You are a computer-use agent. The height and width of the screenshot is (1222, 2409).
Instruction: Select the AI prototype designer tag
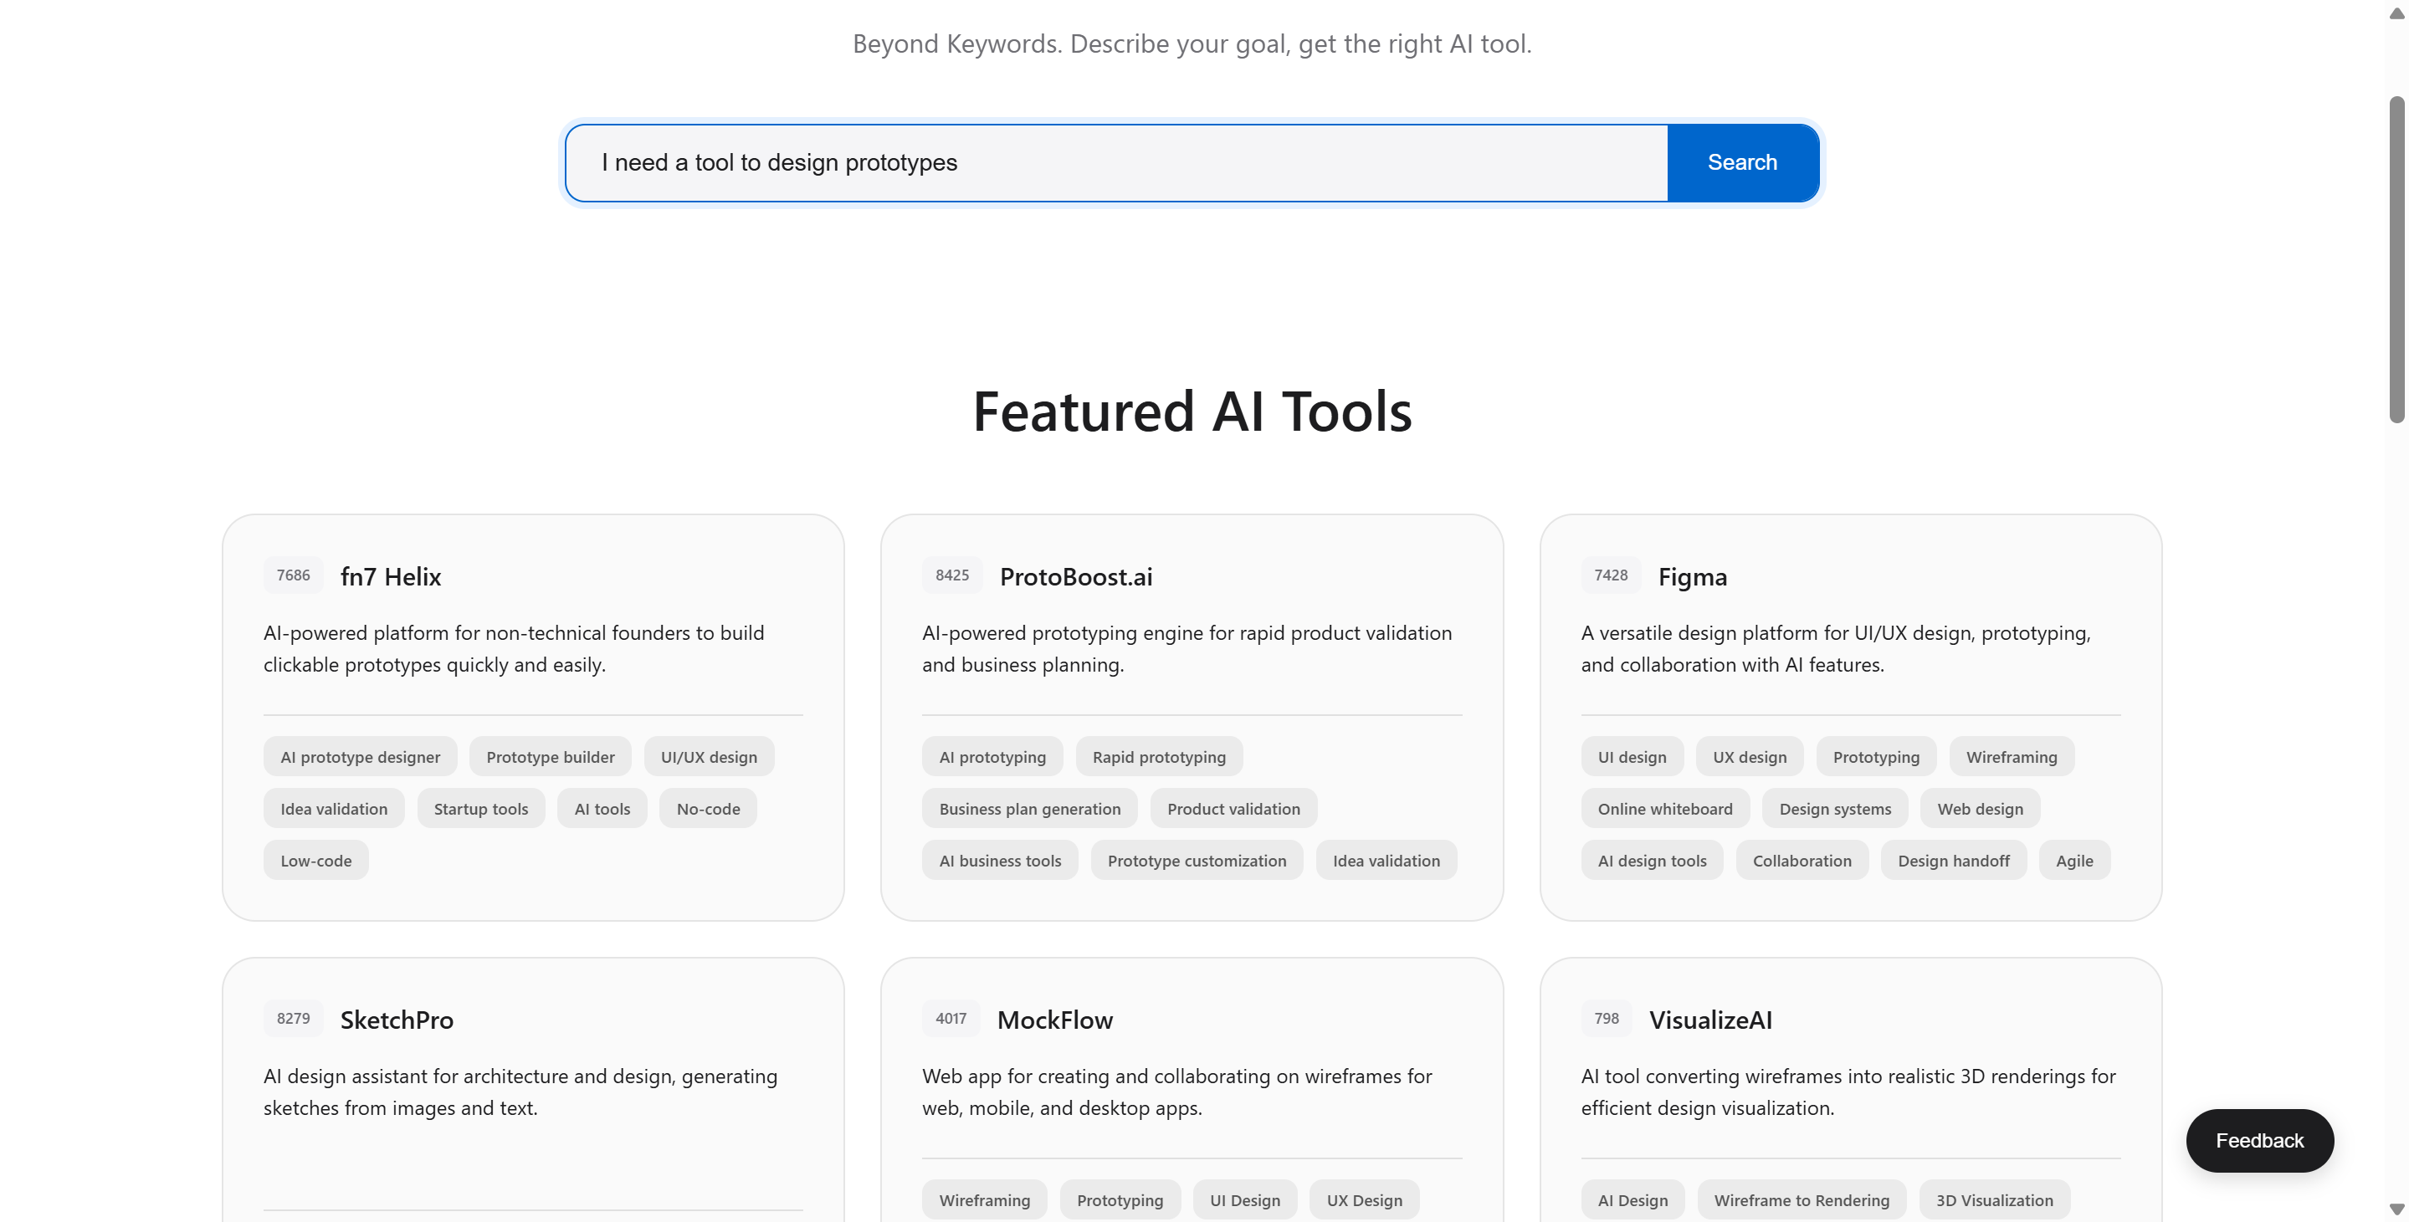[x=360, y=756]
